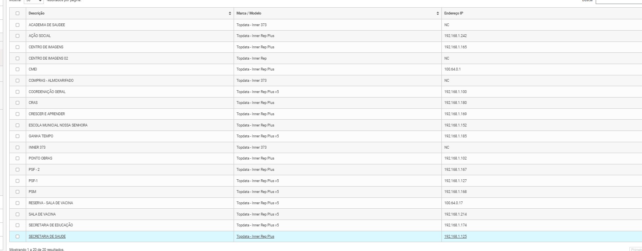Toggle checkbox for RESERVA - SALA DE VACINA
Screen dimensions: 642x251
point(17,203)
